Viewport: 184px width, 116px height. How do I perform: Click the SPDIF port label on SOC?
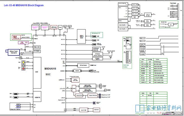click(x=63, y=103)
